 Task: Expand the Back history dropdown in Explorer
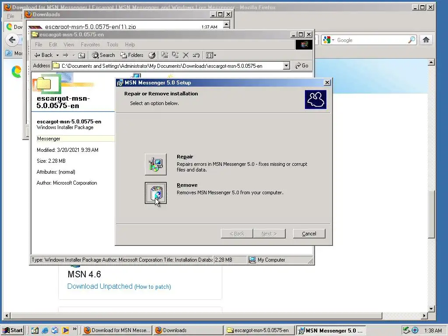coord(57,55)
